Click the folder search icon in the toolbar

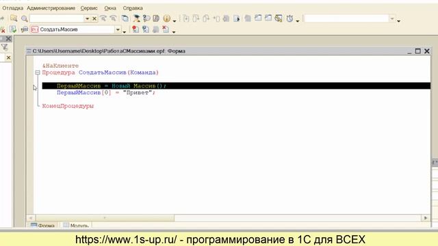click(14, 18)
